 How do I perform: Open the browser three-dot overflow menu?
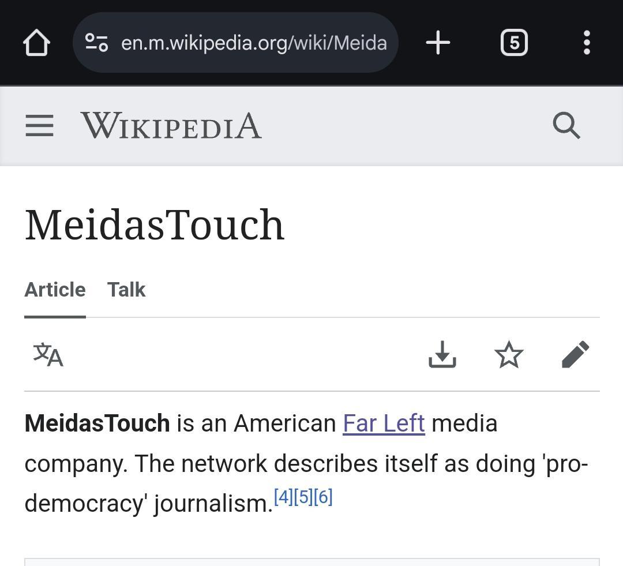pyautogui.click(x=587, y=43)
